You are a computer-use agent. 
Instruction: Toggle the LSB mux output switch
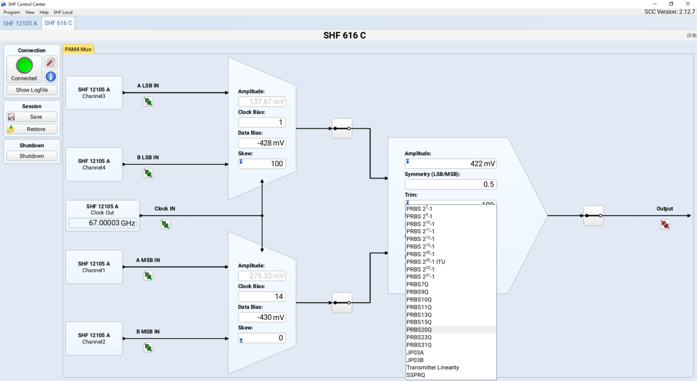tap(342, 129)
